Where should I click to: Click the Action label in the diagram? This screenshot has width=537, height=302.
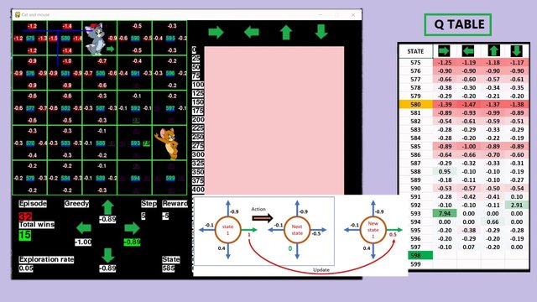click(x=258, y=209)
